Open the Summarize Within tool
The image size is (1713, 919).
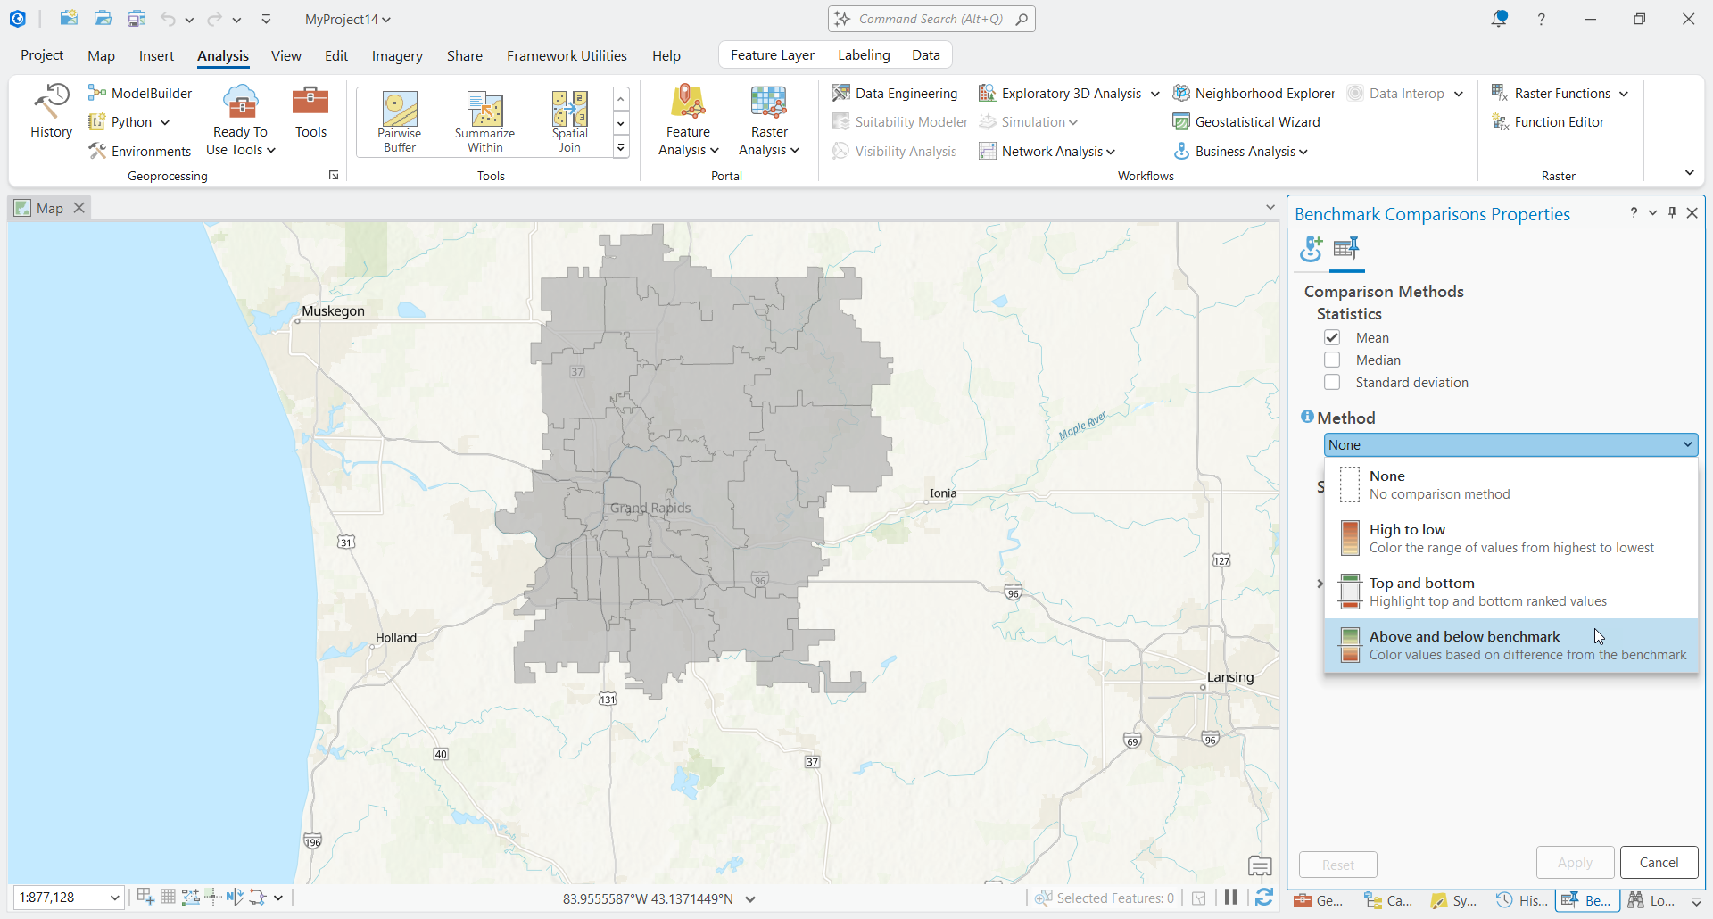click(484, 121)
